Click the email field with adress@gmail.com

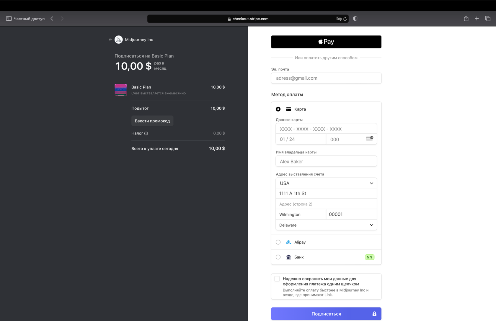(x=326, y=78)
